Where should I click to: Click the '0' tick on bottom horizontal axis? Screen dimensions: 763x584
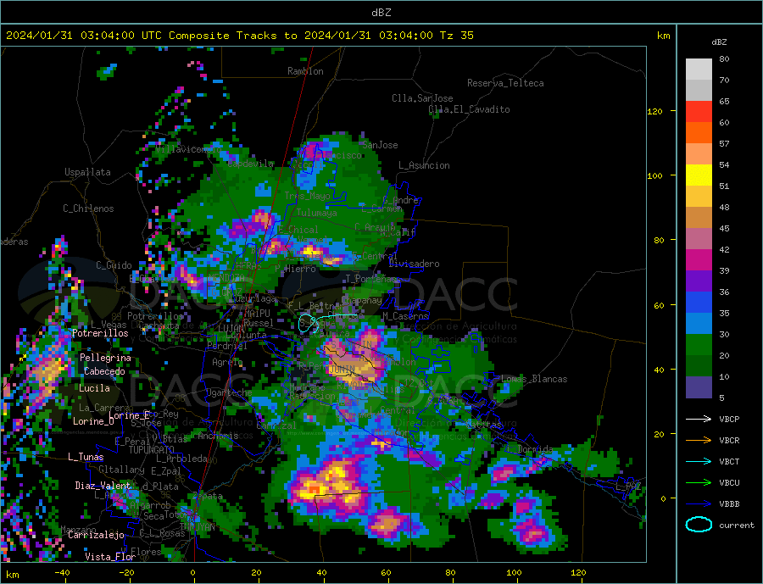[193, 573]
